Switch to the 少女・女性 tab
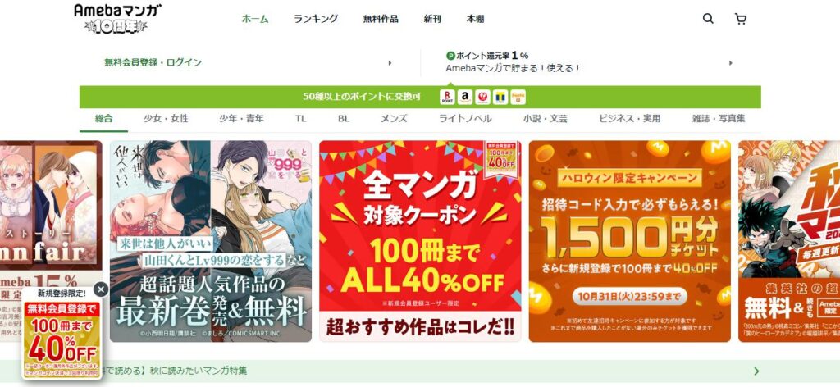The width and height of the screenshot is (840, 387). click(x=166, y=118)
